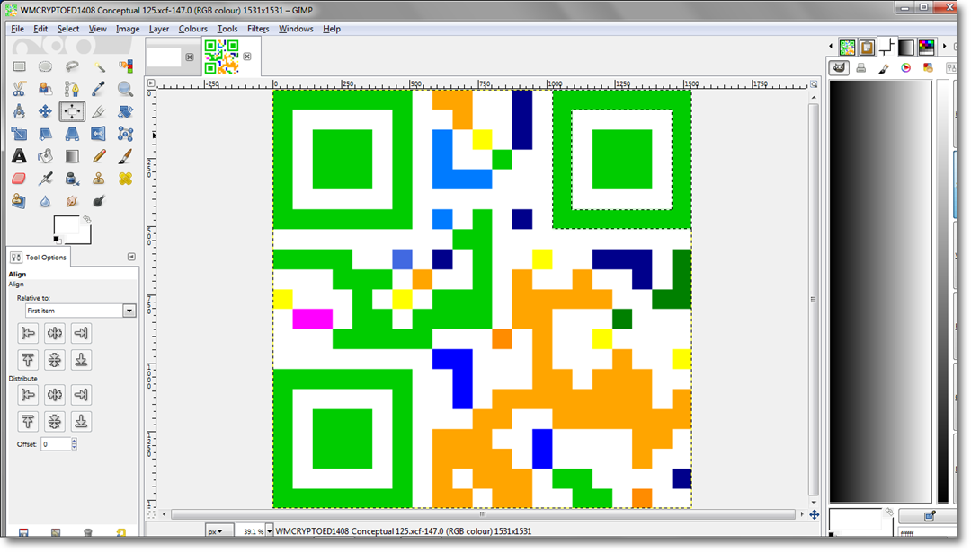
Task: Choose the Blend gradient tool
Action: (x=72, y=156)
